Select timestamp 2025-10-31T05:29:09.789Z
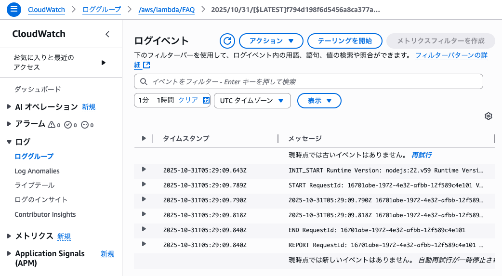This screenshot has height=276, width=502. [x=205, y=185]
